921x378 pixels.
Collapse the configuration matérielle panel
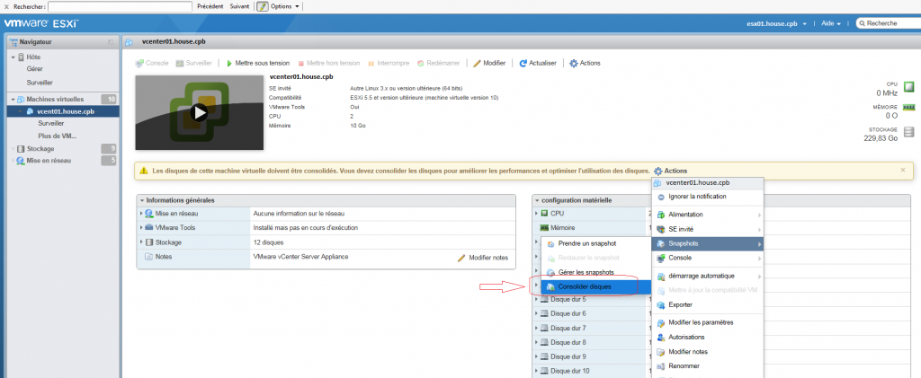[537, 200]
